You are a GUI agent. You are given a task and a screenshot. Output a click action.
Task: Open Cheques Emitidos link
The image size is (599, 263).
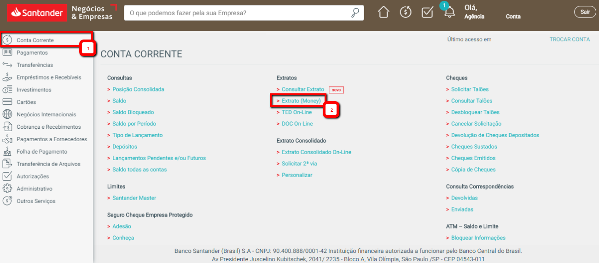(473, 158)
